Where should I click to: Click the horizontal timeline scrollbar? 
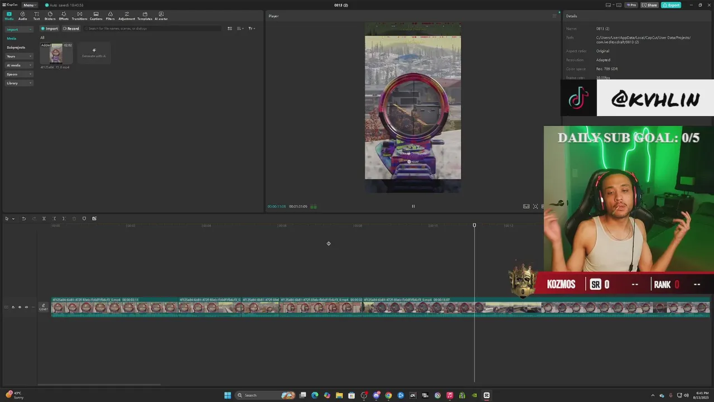(99, 384)
